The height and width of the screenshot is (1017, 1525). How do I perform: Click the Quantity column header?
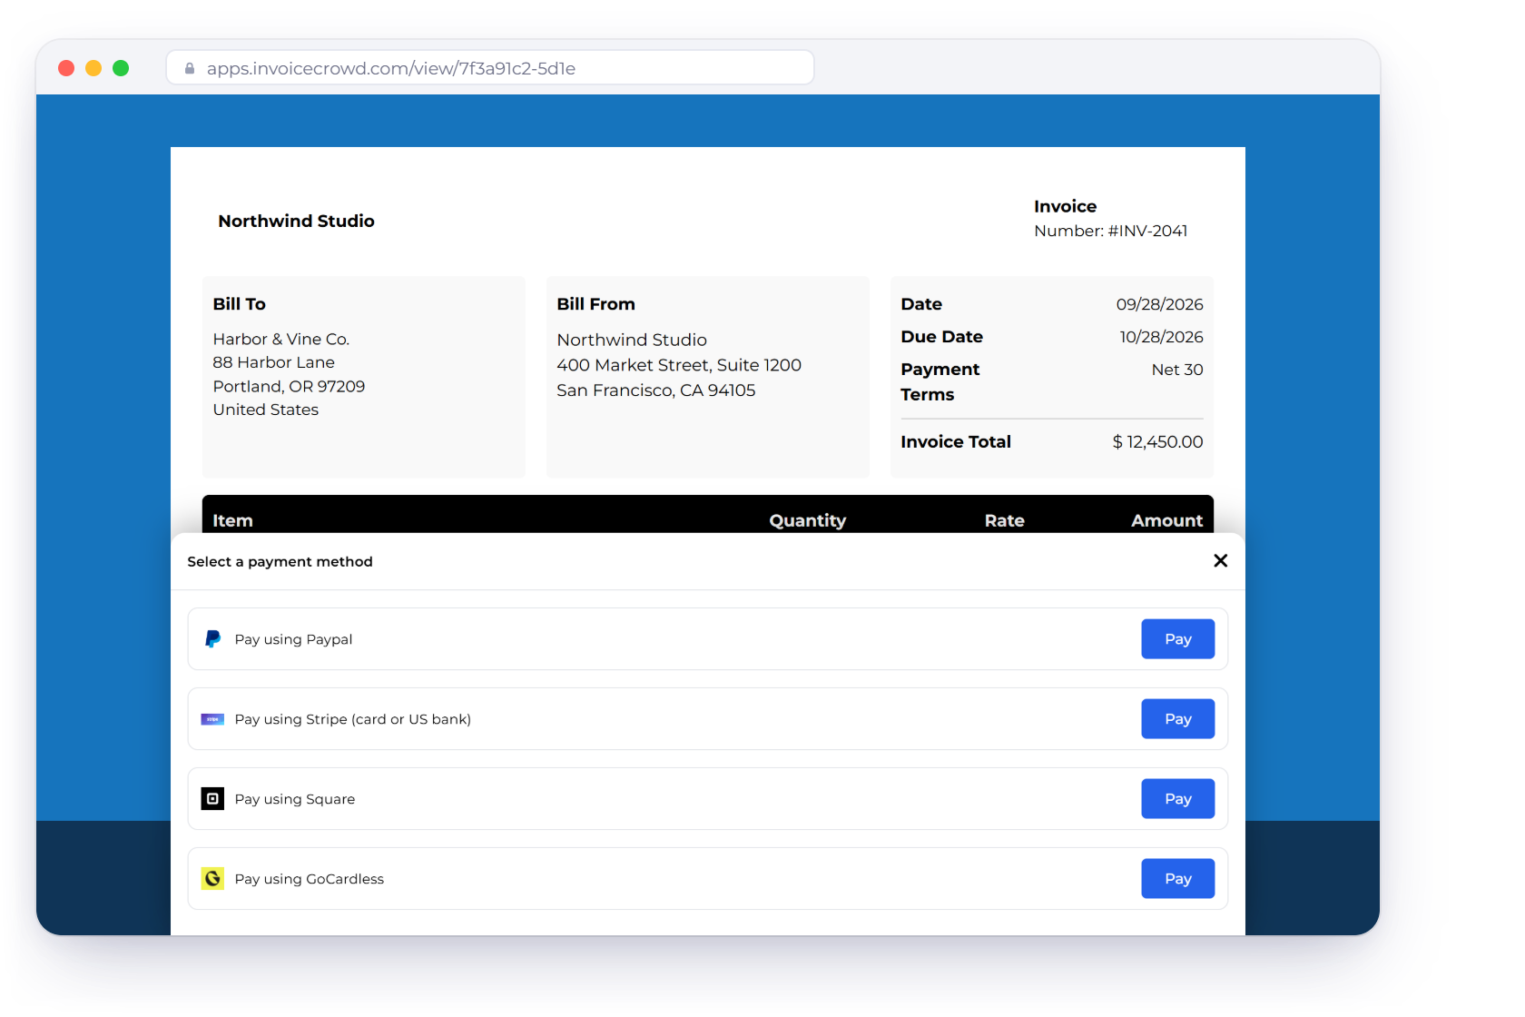(807, 520)
